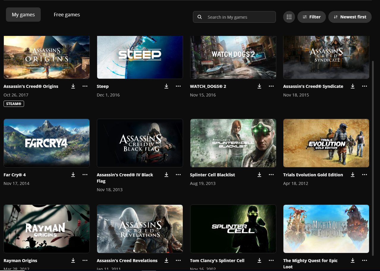Show more options for WATCH_DOGS 2

tap(271, 86)
